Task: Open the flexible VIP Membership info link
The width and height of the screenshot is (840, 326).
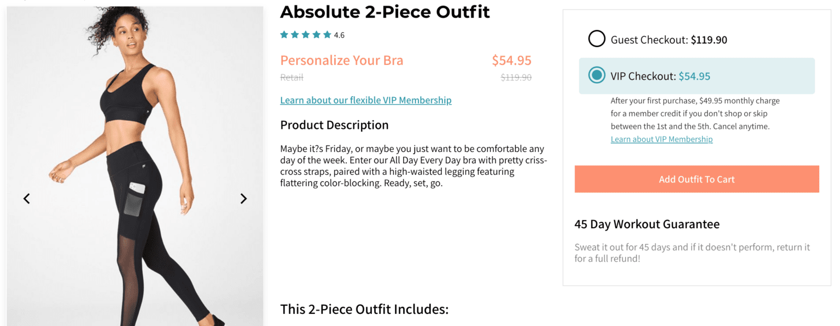Action: point(365,100)
